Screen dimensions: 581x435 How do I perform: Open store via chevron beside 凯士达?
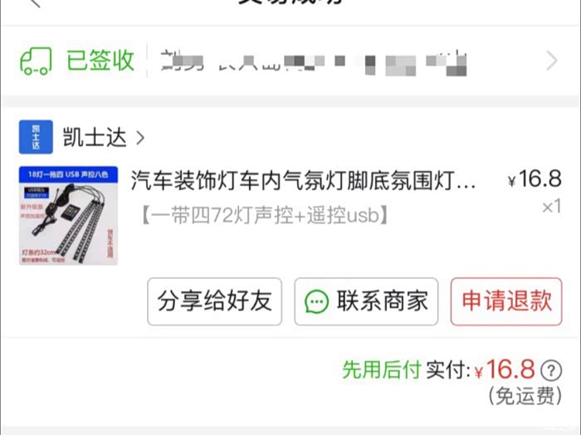click(140, 138)
